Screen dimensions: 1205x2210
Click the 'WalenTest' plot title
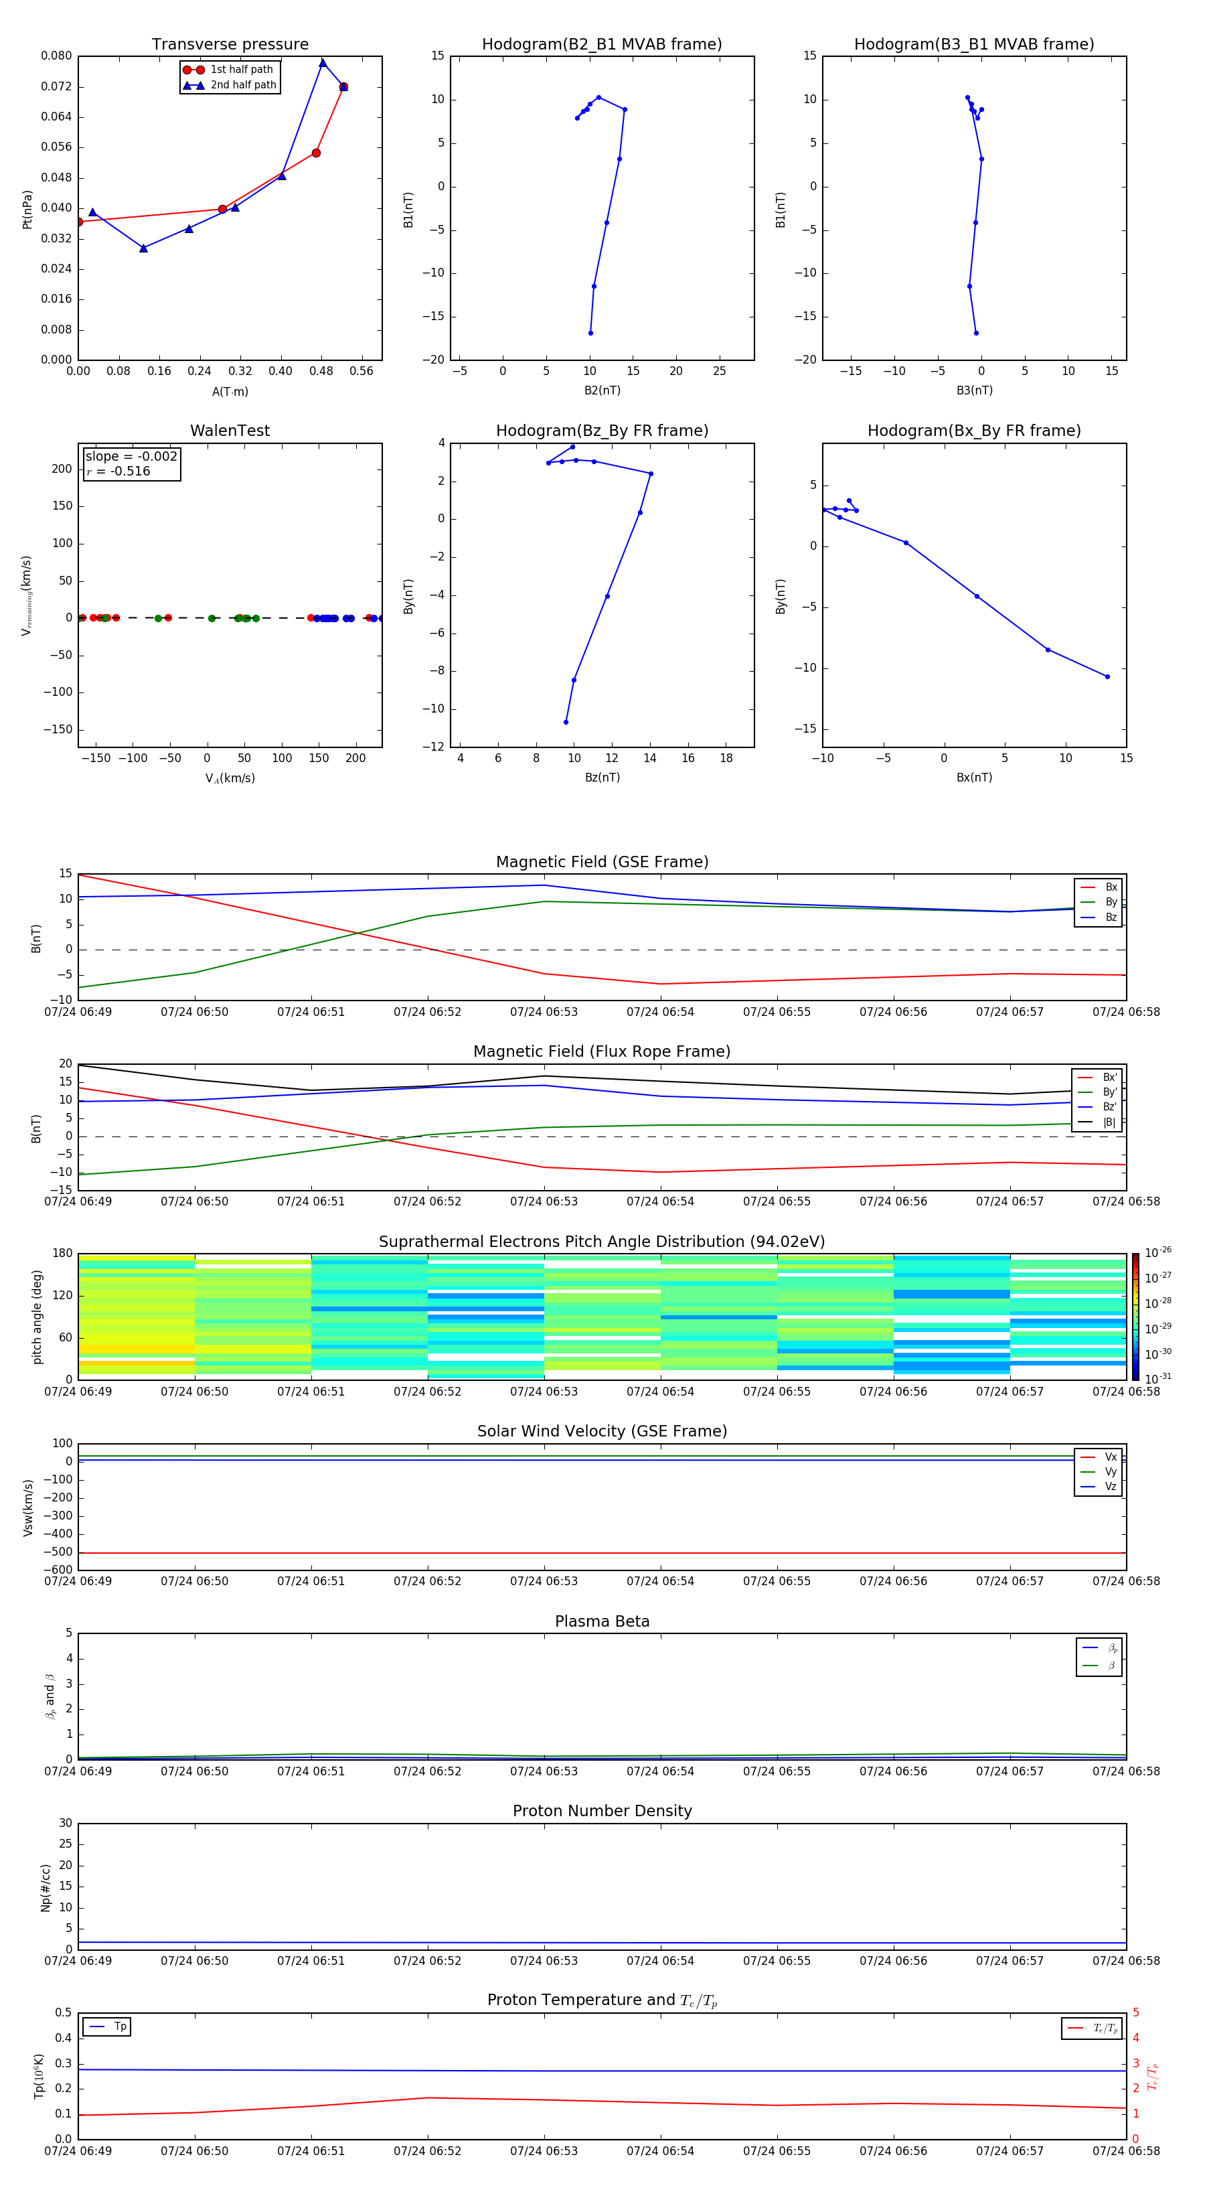[230, 431]
